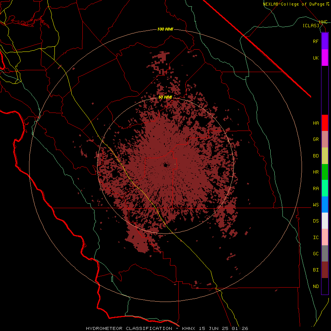Click the BI dark red legend swatch
Viewport: 331px width, 331px height.
coord(325,270)
